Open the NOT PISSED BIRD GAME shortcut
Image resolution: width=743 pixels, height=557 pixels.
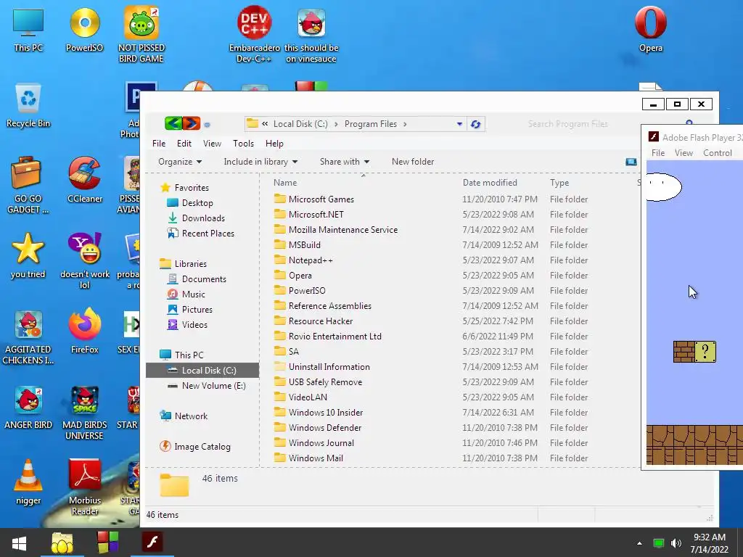coord(141,35)
